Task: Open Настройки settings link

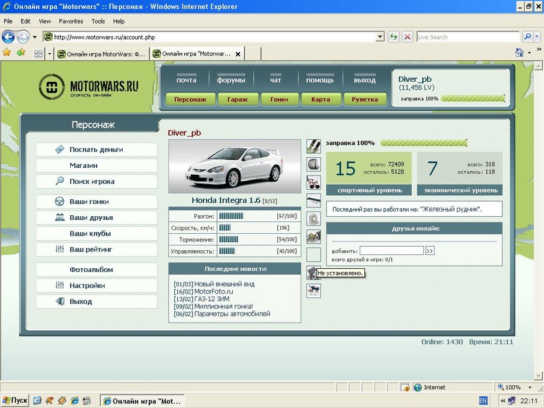Action: click(97, 285)
